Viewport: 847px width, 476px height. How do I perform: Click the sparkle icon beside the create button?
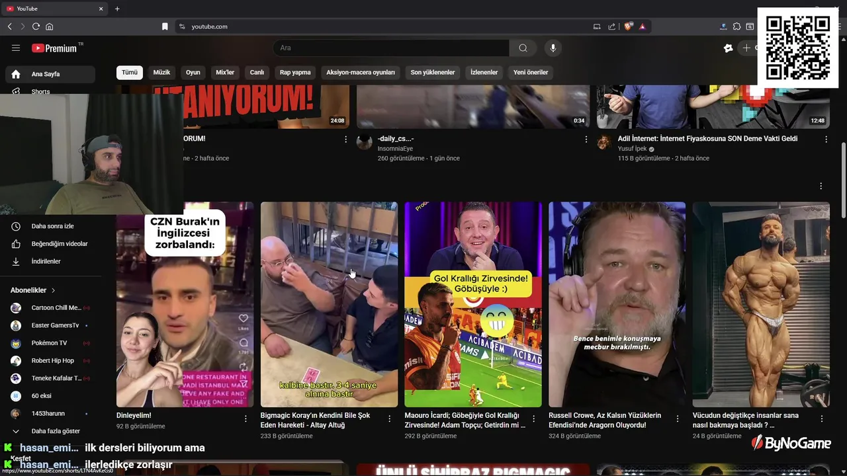[729, 48]
